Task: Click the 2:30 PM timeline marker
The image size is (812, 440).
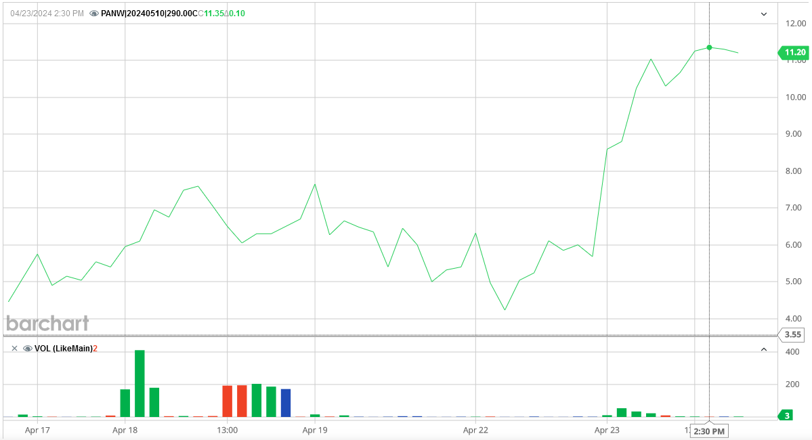Action: point(708,431)
